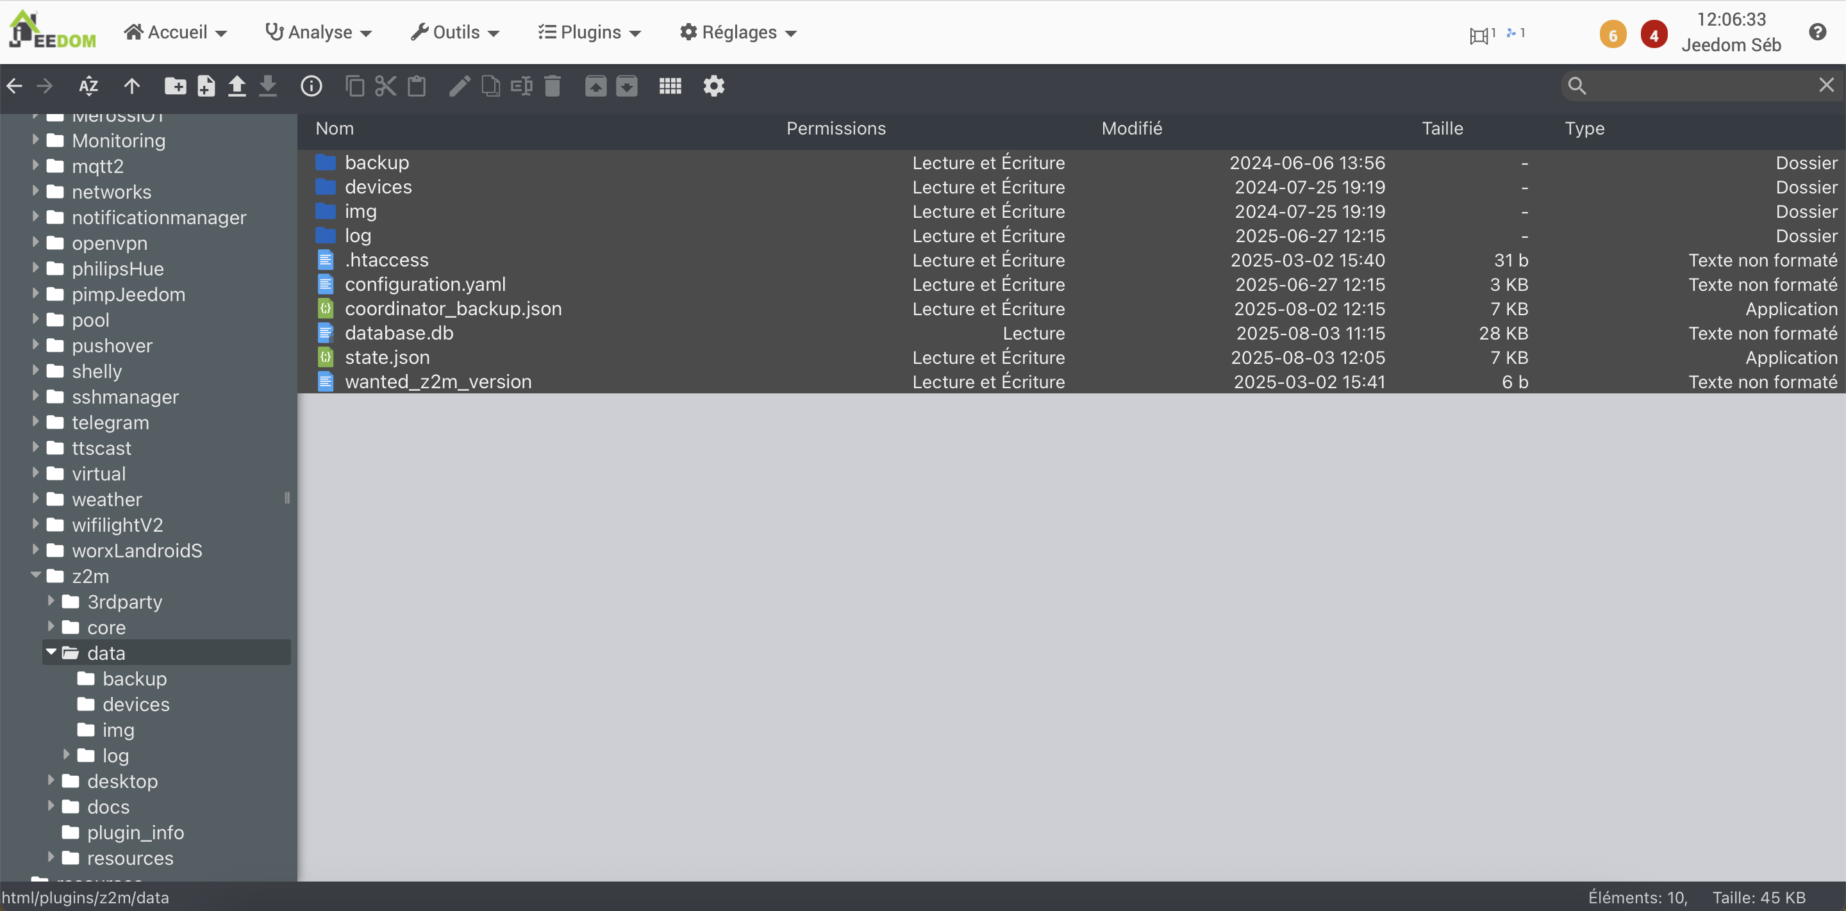This screenshot has width=1846, height=911.
Task: Go up to parent folder arrow
Action: click(131, 86)
